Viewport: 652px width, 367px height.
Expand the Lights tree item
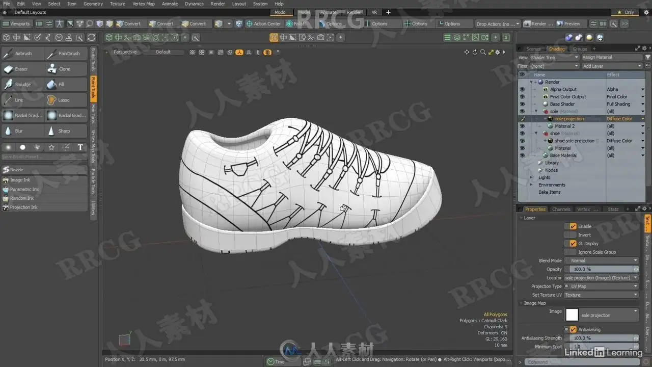point(532,177)
